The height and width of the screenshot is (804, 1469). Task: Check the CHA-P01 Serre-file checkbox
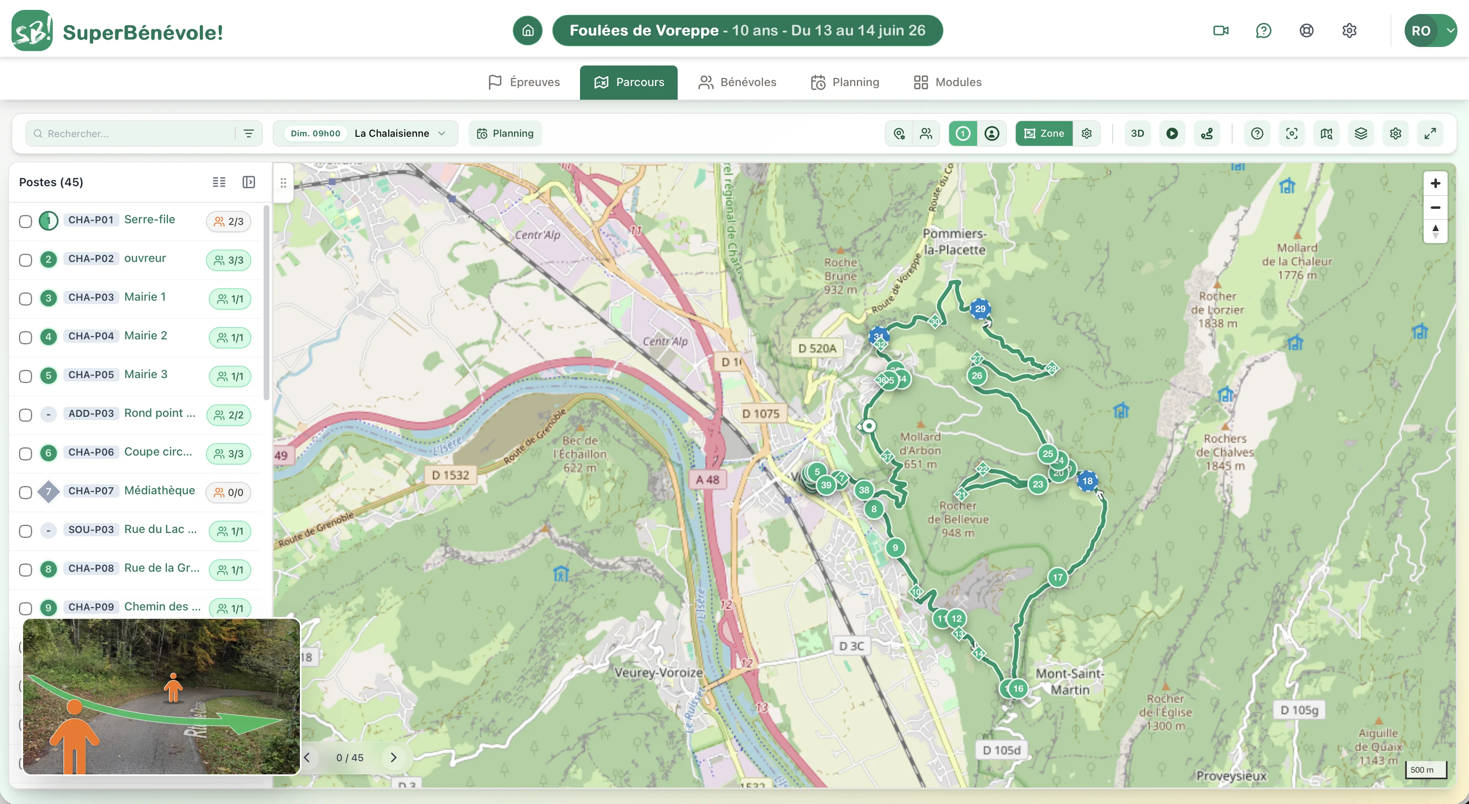25,221
